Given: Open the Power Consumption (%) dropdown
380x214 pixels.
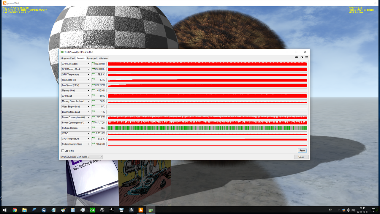Looking at the screenshot, I should 88,123.
